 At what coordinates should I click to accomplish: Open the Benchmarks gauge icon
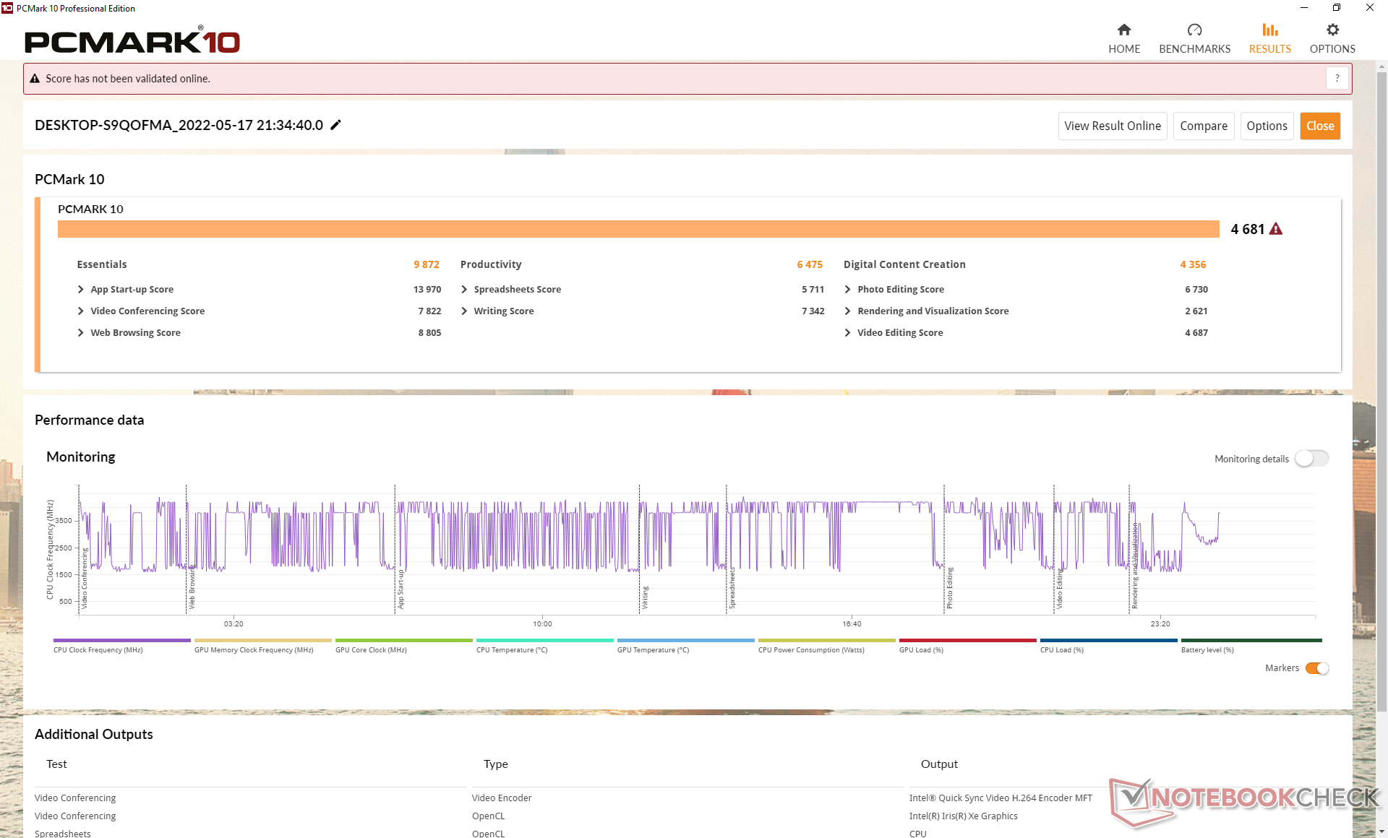1194,30
